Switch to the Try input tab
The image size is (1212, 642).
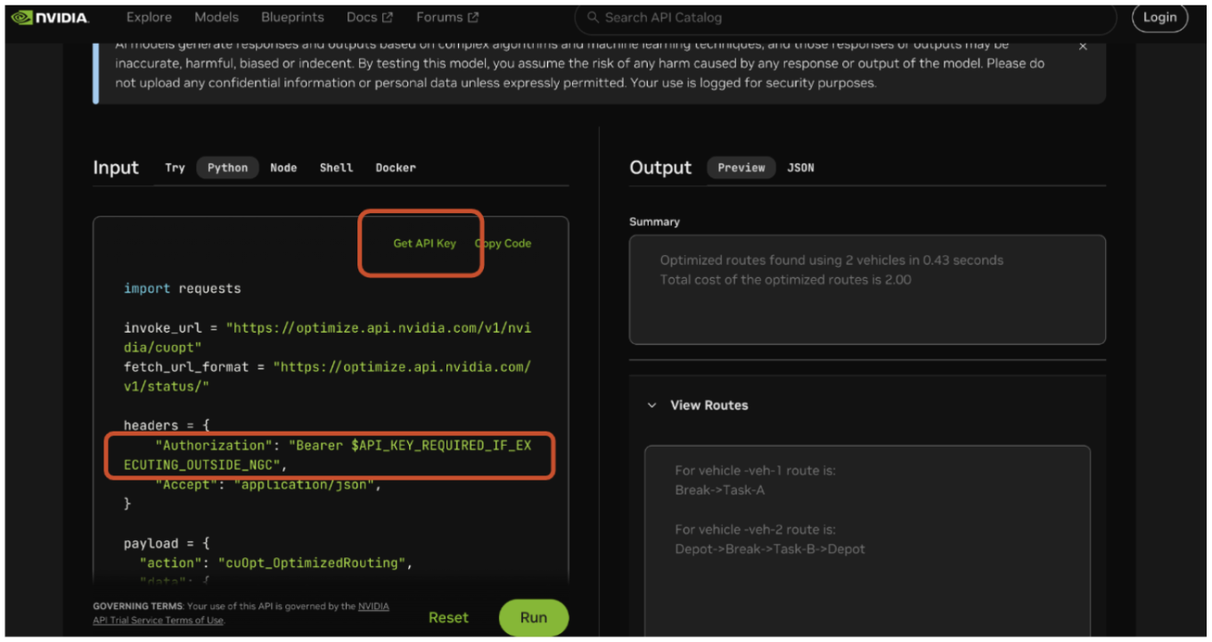[x=175, y=168]
